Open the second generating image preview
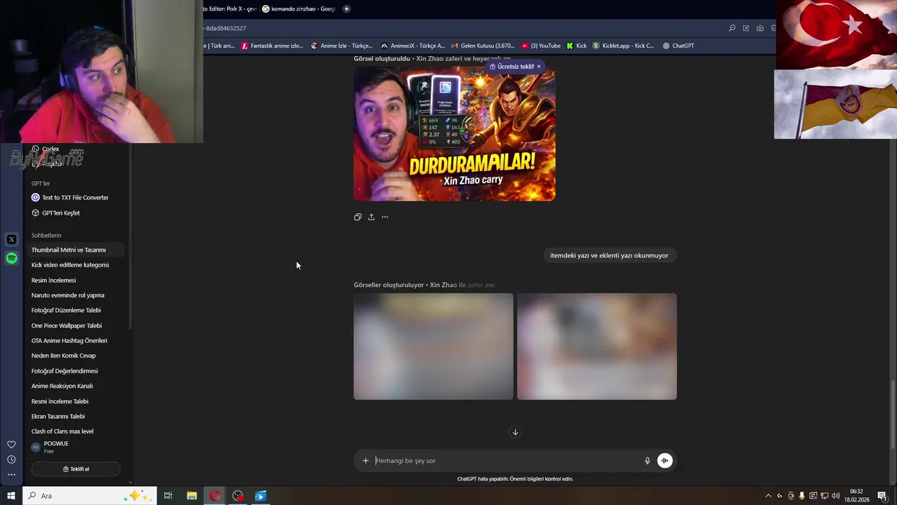 click(x=597, y=346)
